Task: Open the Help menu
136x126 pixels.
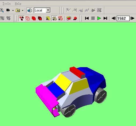Action: (x=18, y=4)
